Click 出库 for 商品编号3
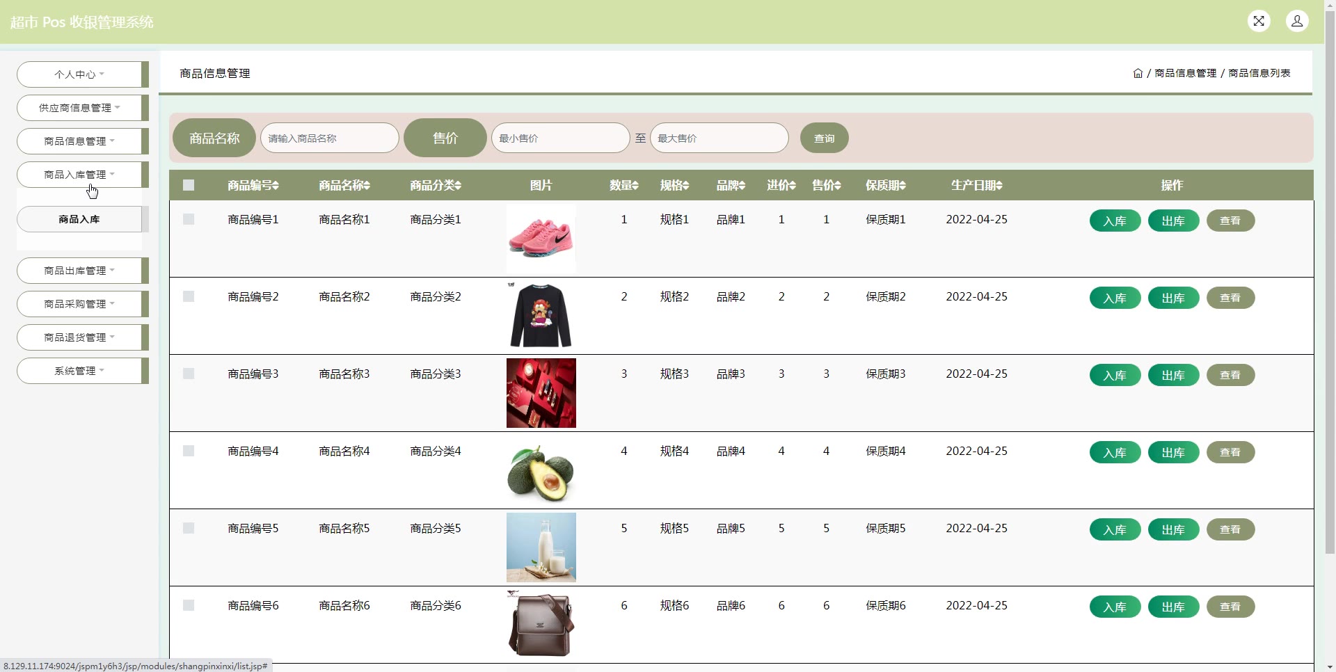Viewport: 1336px width, 672px height. (x=1173, y=375)
